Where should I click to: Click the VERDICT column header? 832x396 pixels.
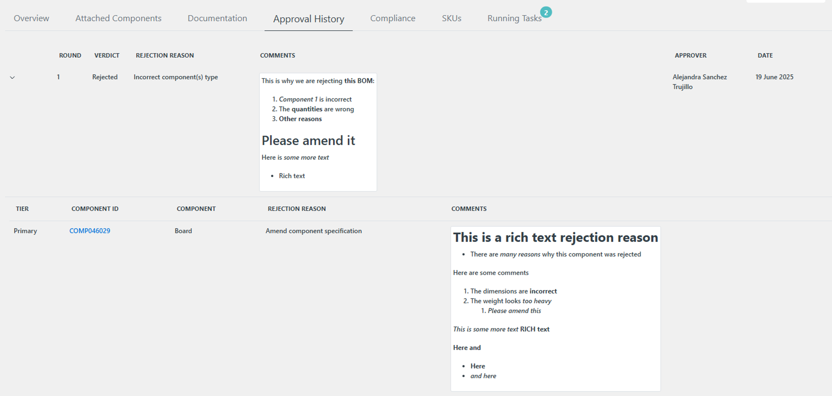[x=107, y=55]
